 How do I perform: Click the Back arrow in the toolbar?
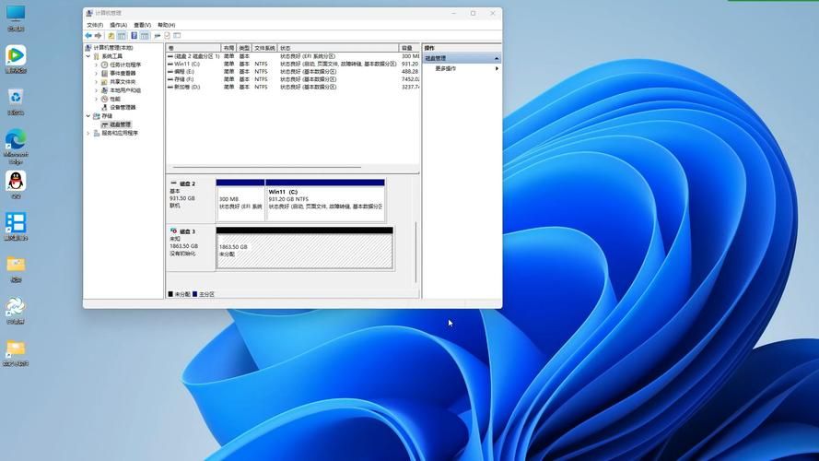point(88,36)
